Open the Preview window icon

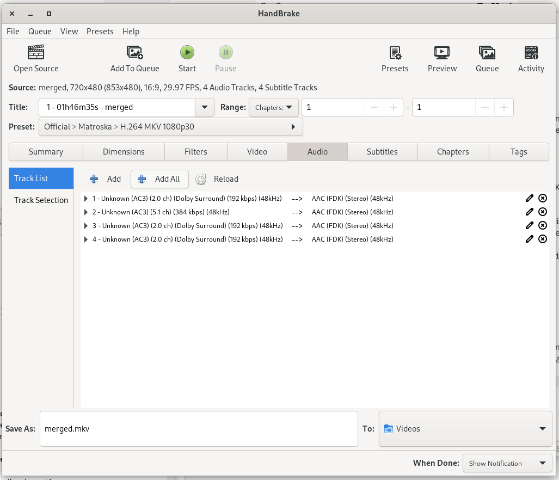point(442,53)
